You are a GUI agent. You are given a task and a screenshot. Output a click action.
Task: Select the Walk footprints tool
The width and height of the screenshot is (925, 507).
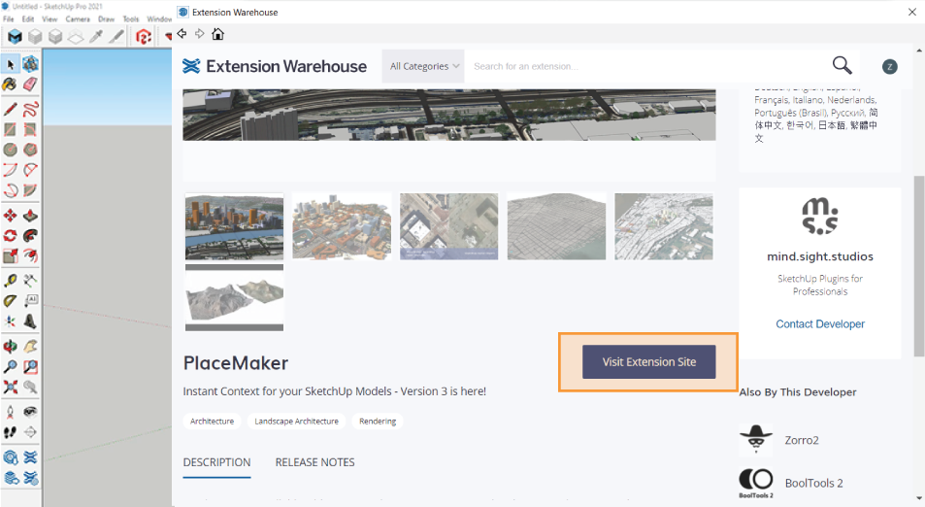(10, 432)
